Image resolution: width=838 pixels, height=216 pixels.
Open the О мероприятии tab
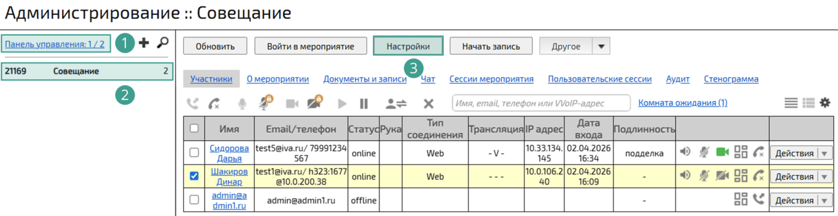pyautogui.click(x=278, y=79)
